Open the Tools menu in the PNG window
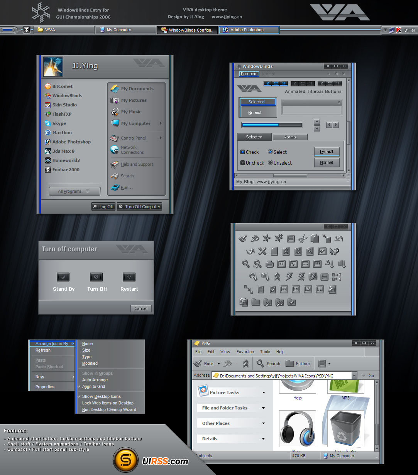This screenshot has height=475, width=418. (265, 352)
